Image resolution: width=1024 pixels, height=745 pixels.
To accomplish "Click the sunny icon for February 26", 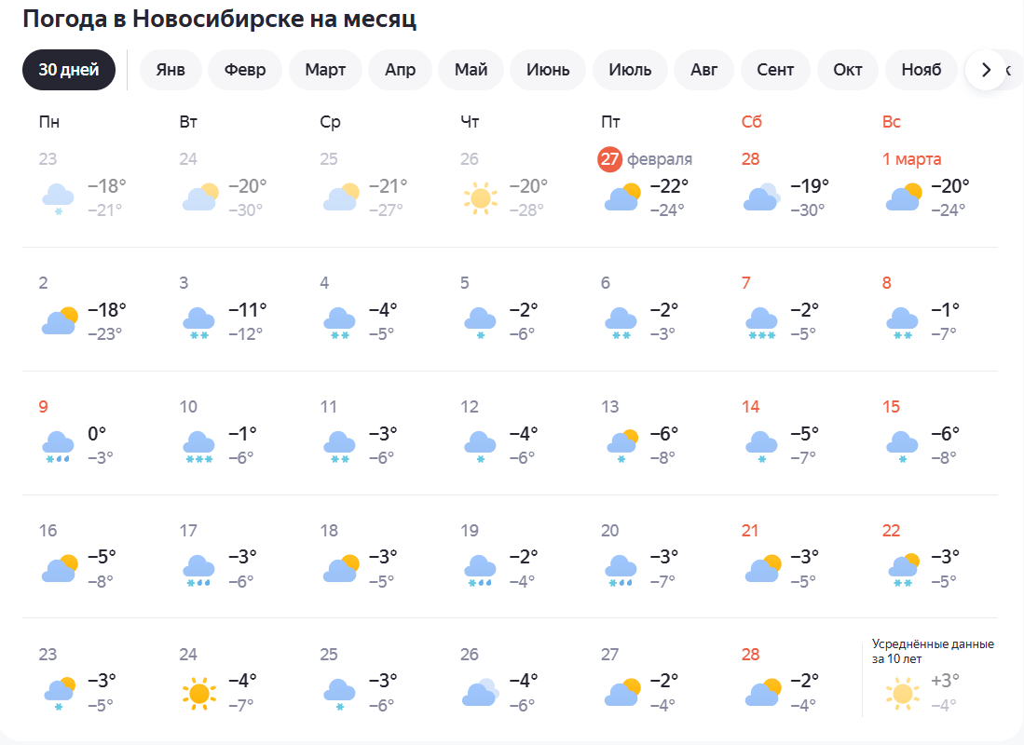I will 480,197.
